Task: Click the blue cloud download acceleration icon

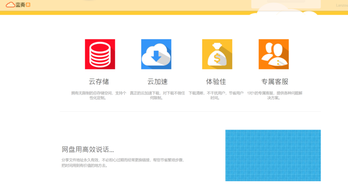Action: pos(156,54)
